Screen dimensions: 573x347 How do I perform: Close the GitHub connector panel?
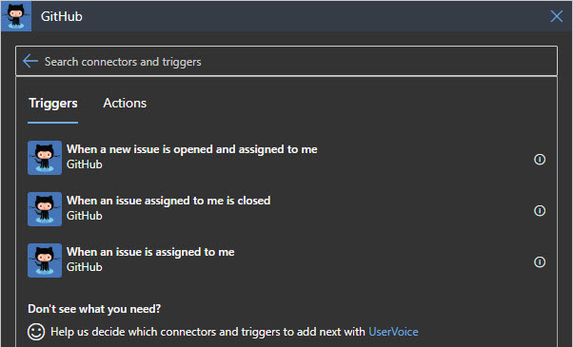pyautogui.click(x=556, y=16)
